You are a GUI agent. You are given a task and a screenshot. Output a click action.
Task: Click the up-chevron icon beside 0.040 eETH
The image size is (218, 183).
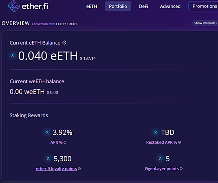[x=13, y=55]
